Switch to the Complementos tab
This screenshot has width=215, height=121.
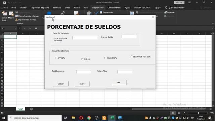point(114,8)
